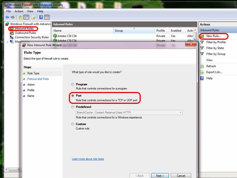This screenshot has height=178, width=237.
Task: Click the green check icon beside Adobe CSI CS4
Action: 55,36
